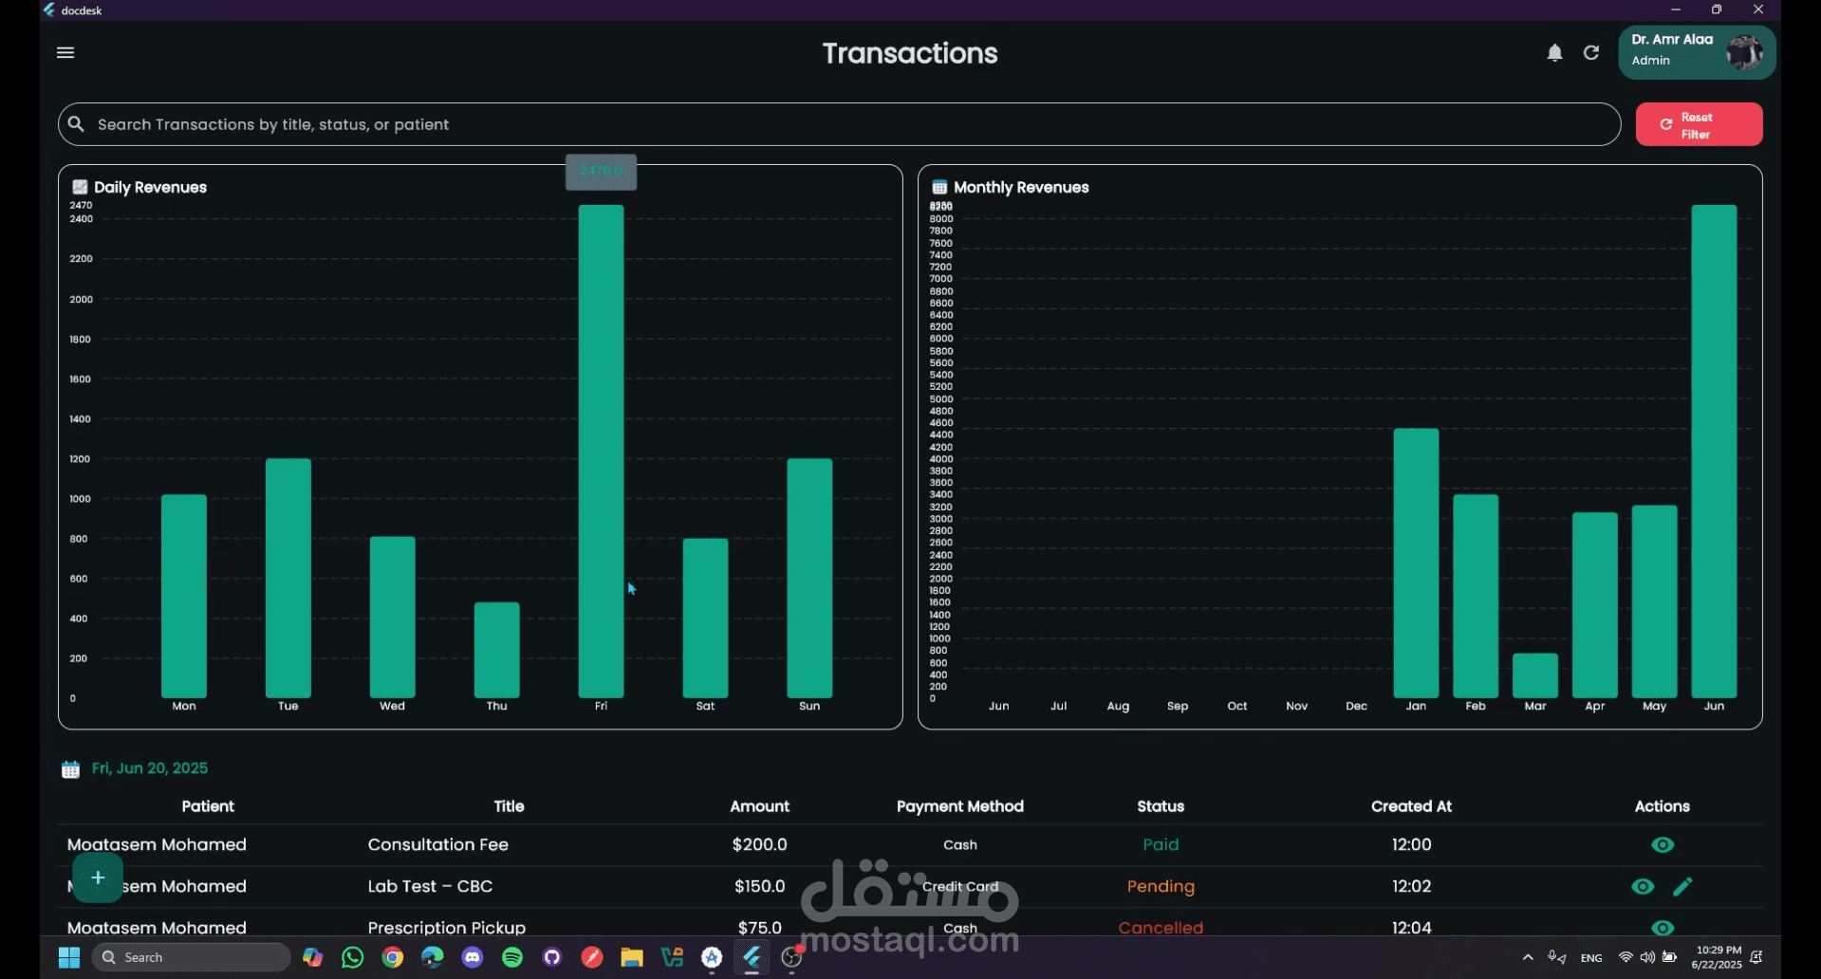
Task: Select the Fri bar in Daily Revenues
Action: pyautogui.click(x=601, y=452)
